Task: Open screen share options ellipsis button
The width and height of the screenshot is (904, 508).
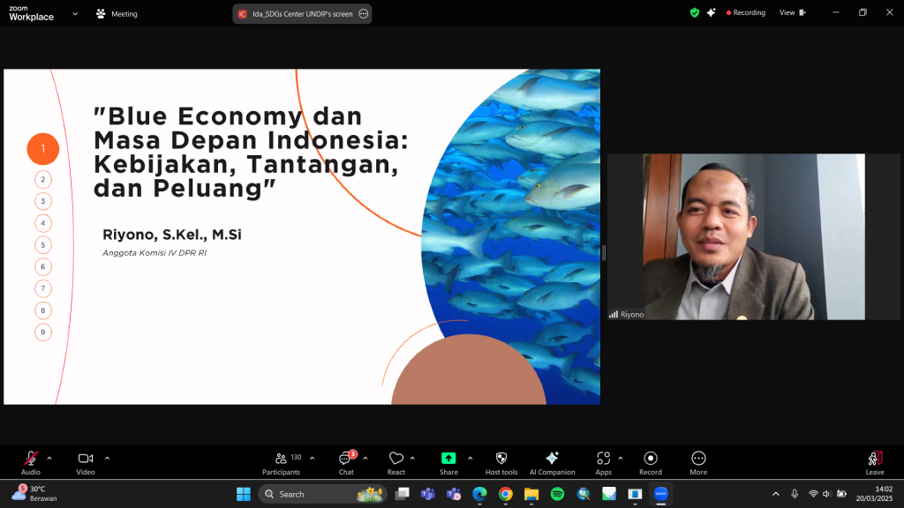Action: [363, 14]
